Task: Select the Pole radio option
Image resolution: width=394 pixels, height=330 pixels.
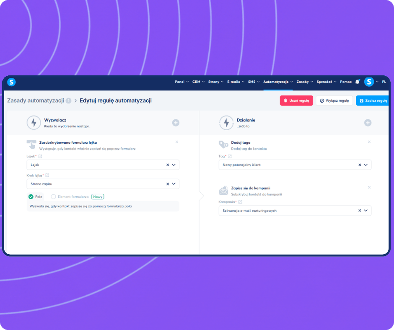Action: pyautogui.click(x=31, y=197)
